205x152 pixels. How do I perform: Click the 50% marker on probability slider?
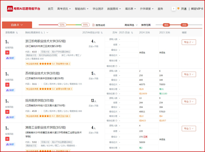(62, 25)
